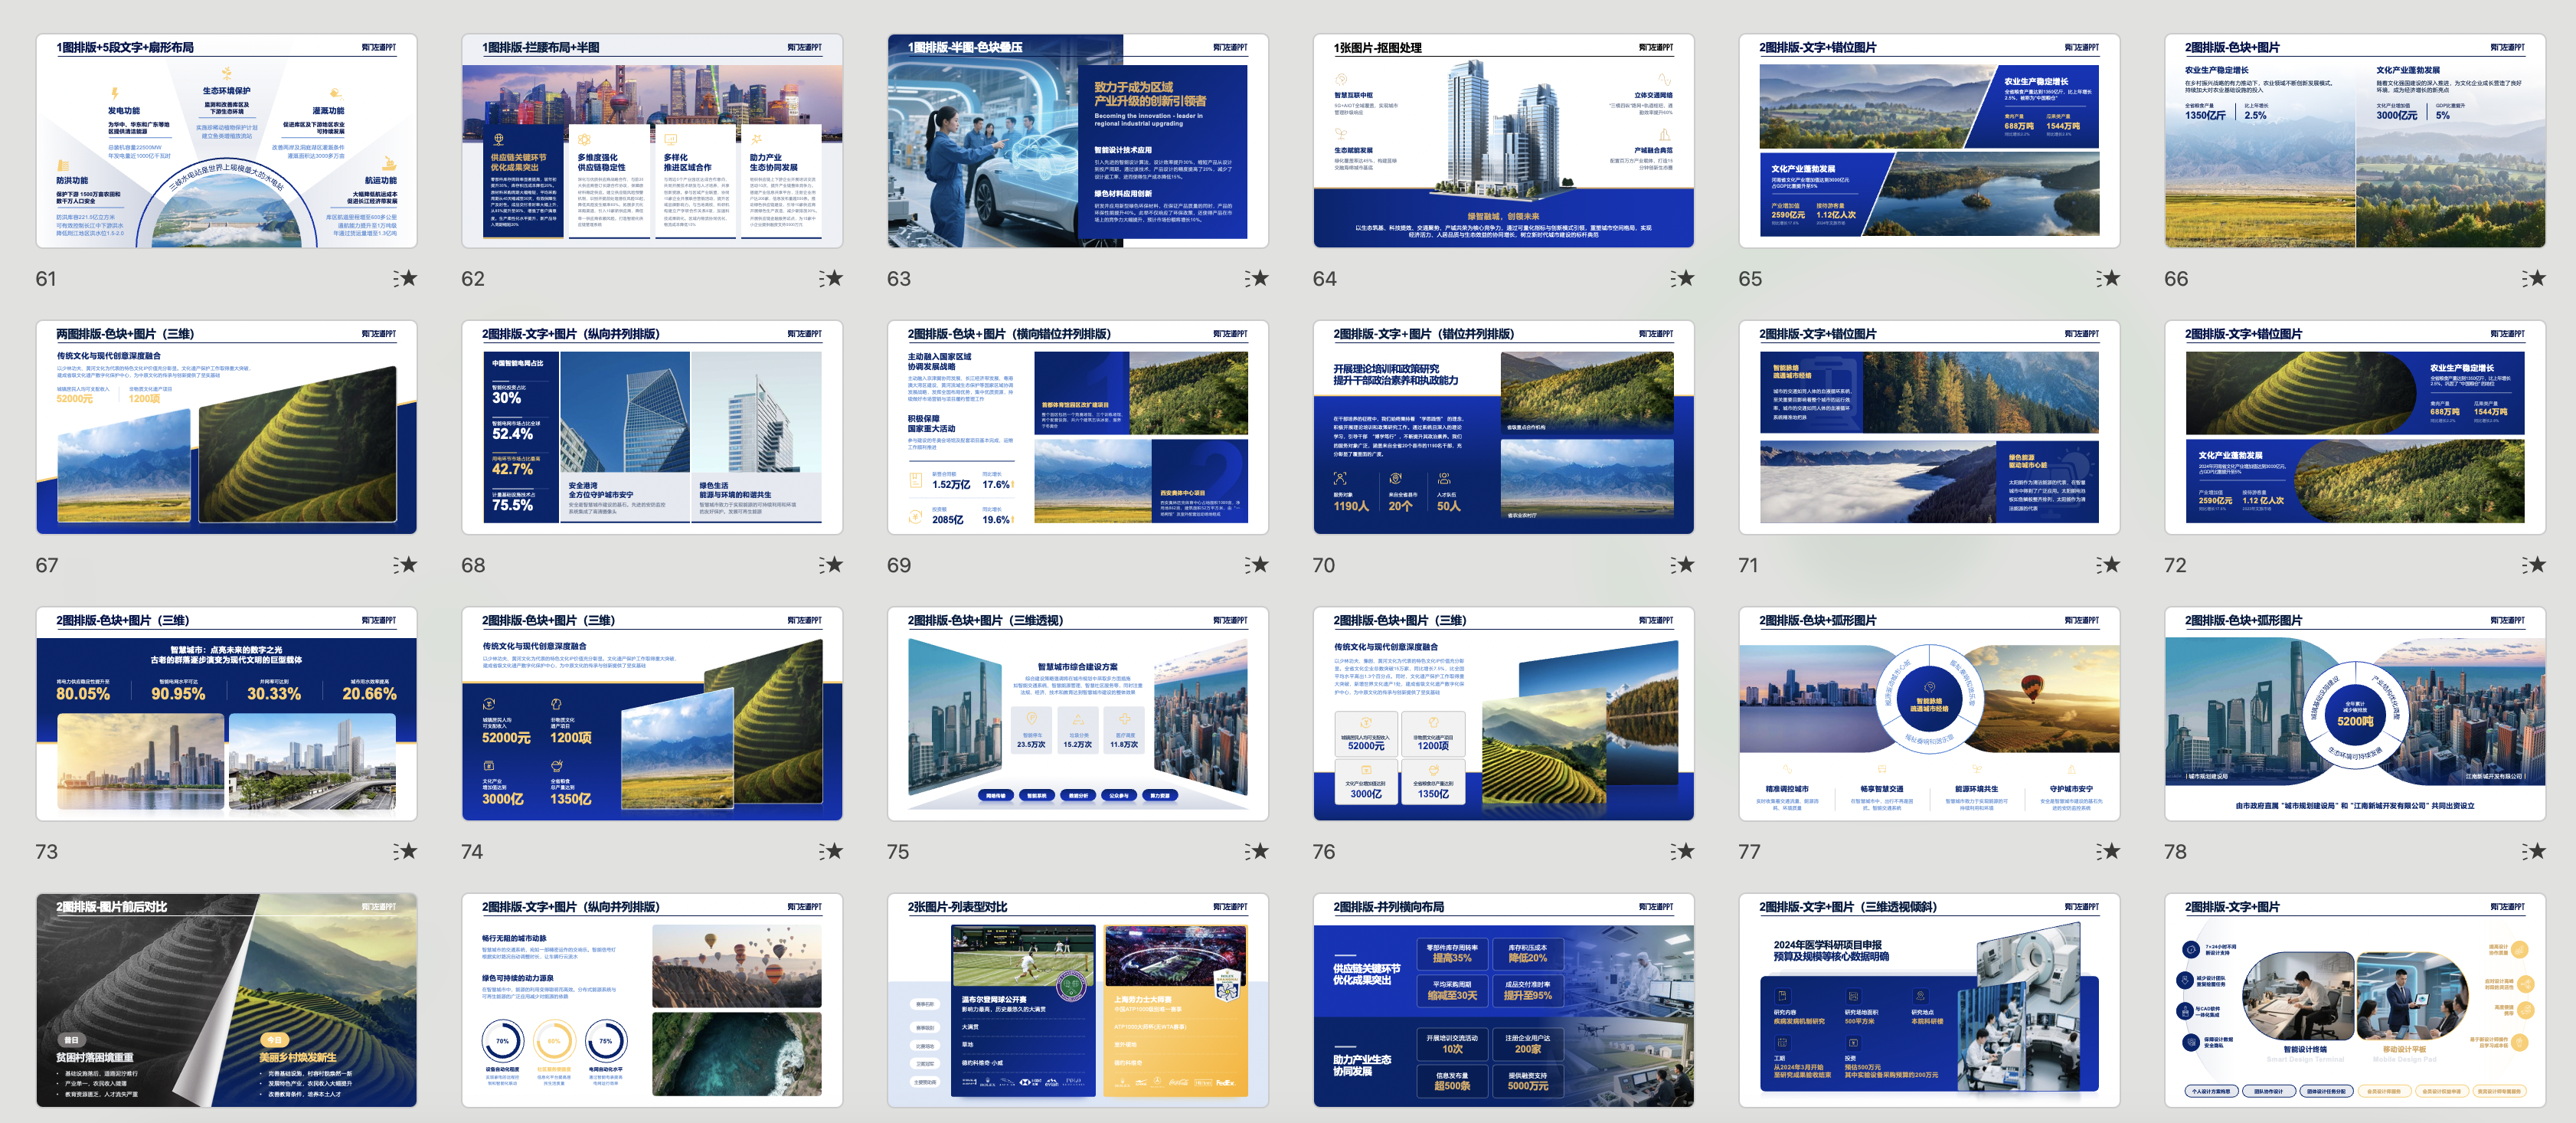The image size is (2576, 1123).
Task: Select slide 62 with the city skyline
Action: click(x=652, y=141)
